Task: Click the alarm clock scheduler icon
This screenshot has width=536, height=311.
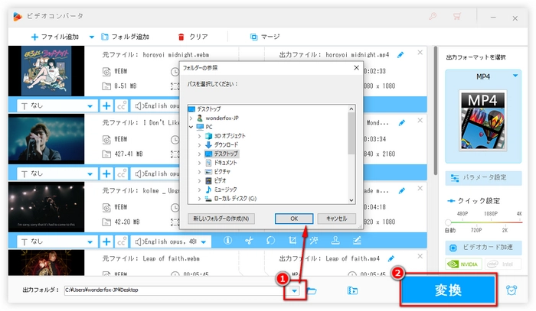Action: 511,290
